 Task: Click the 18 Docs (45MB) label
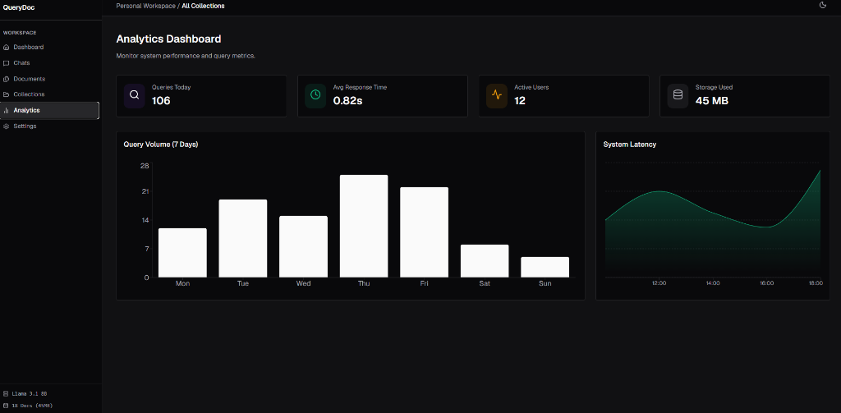(32, 406)
